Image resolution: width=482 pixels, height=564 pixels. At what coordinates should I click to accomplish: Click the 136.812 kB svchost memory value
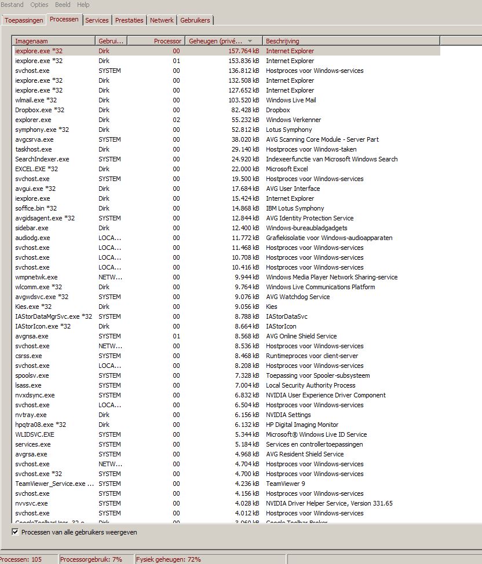click(243, 71)
